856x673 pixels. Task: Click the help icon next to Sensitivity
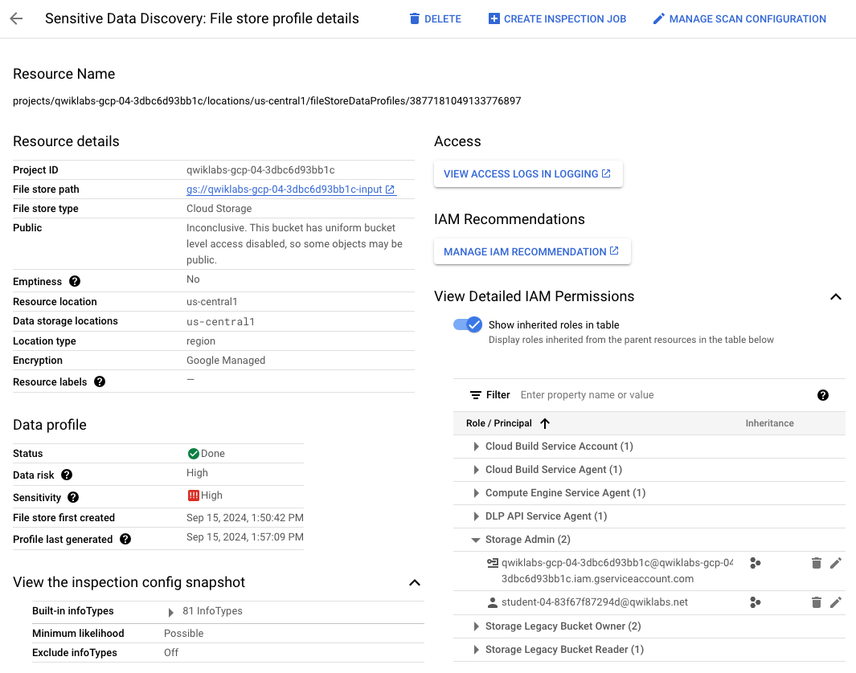coord(73,497)
